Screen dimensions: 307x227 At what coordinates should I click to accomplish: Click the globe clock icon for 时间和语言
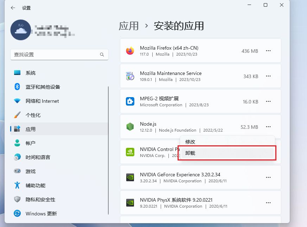[17, 157]
